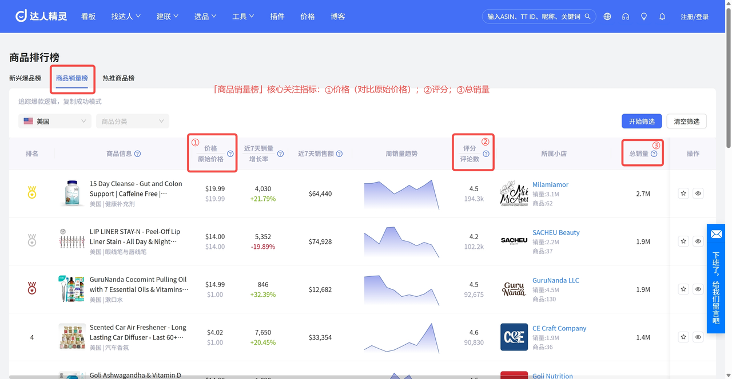Toggle favorite star for LIP LINER STAY-N
732x379 pixels.
tap(683, 241)
